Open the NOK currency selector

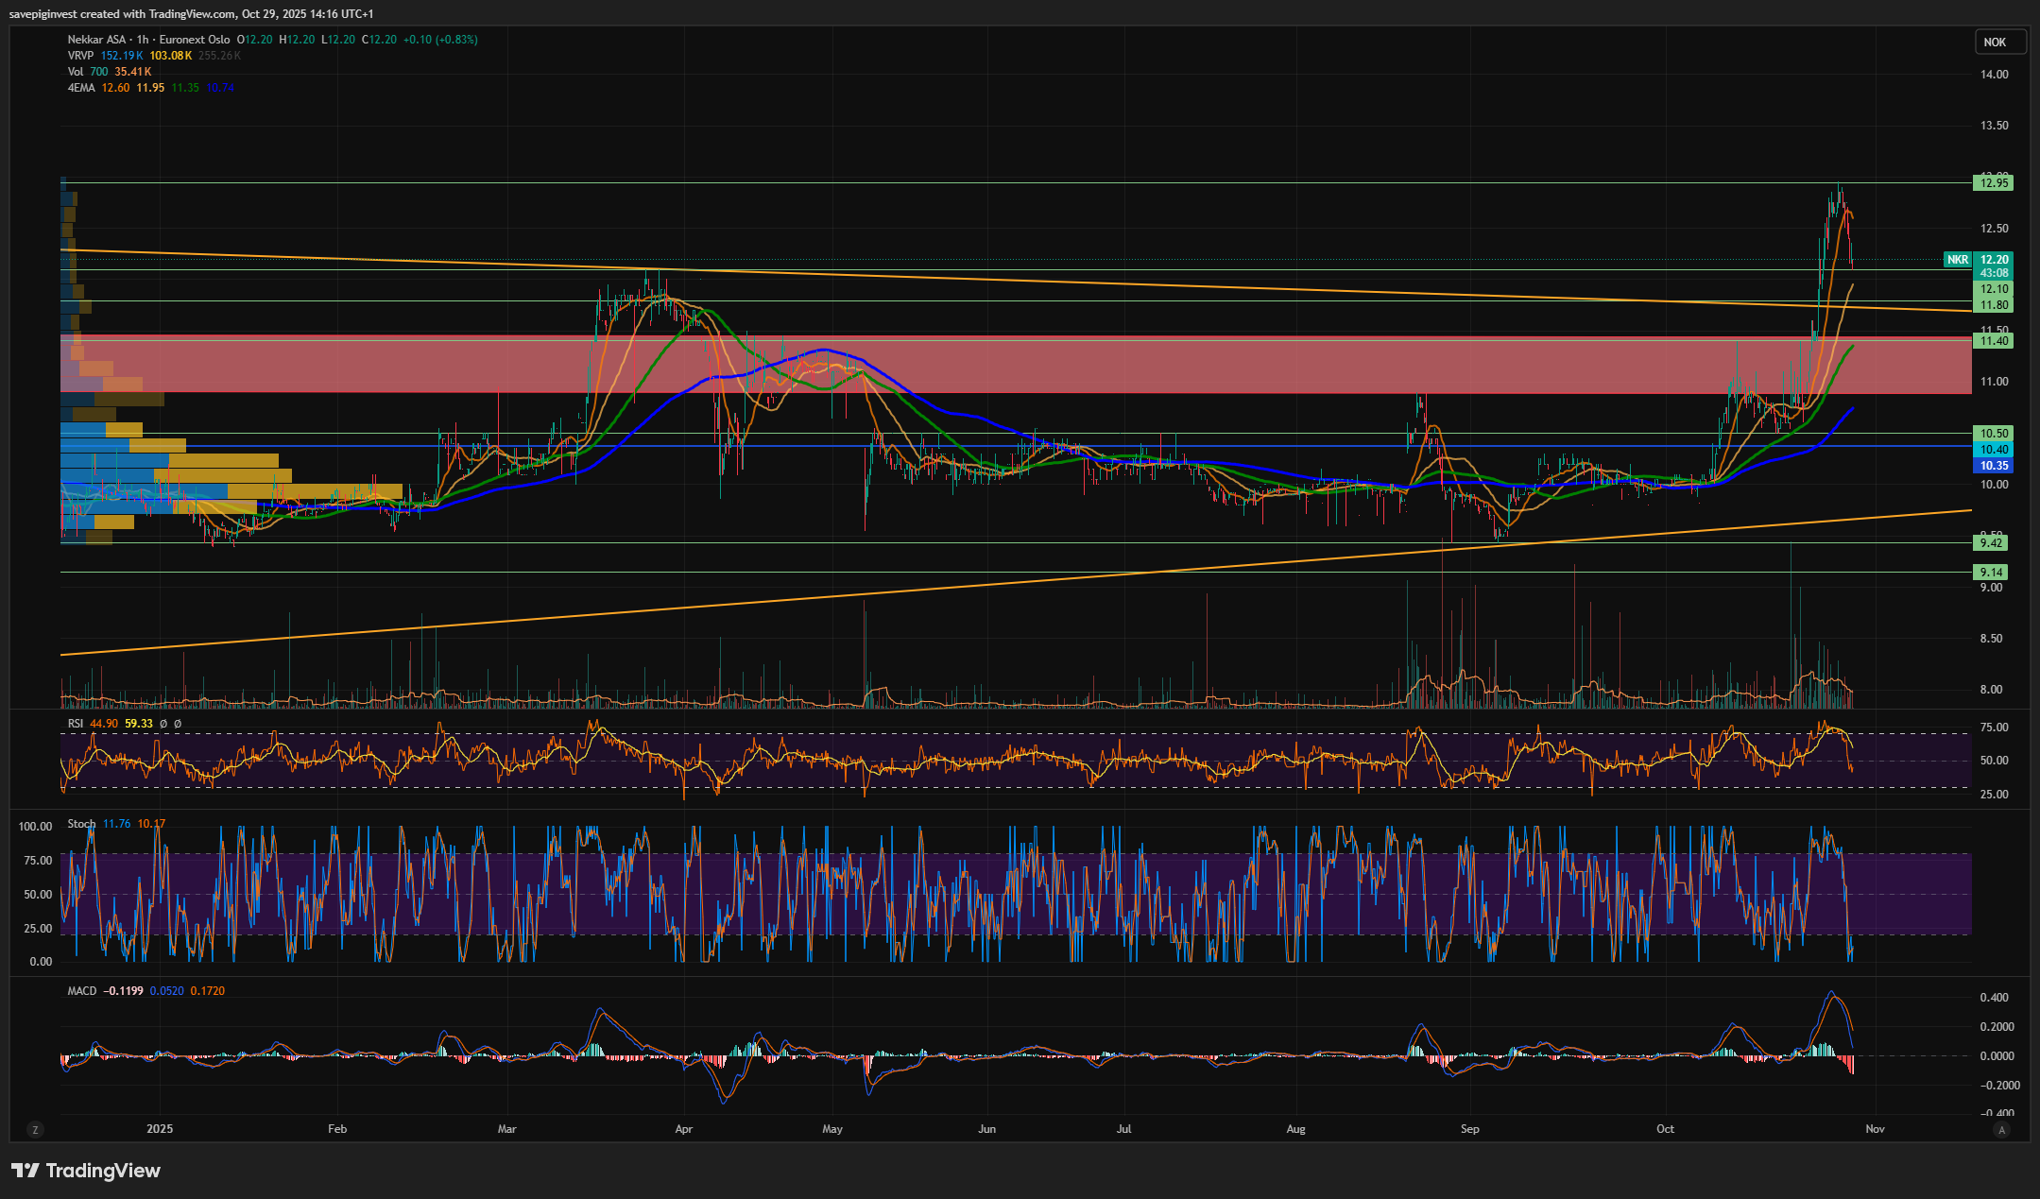pyautogui.click(x=1999, y=42)
